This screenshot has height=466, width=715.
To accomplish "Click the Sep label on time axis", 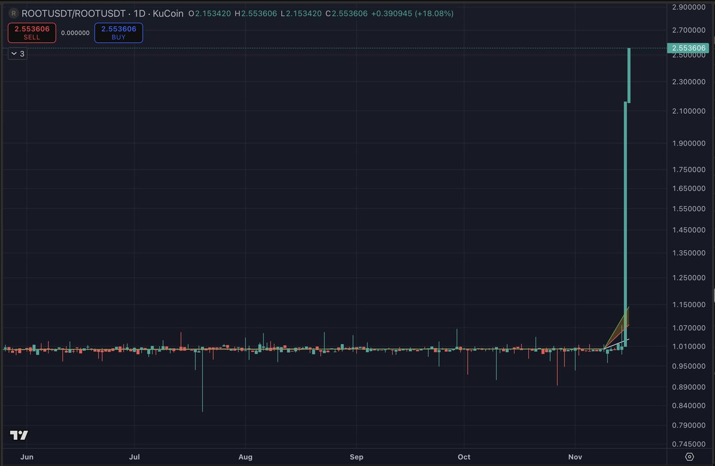I will click(356, 457).
